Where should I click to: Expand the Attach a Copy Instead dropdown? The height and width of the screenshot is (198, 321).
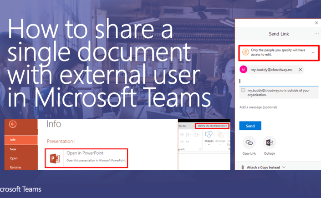pyautogui.click(x=284, y=168)
